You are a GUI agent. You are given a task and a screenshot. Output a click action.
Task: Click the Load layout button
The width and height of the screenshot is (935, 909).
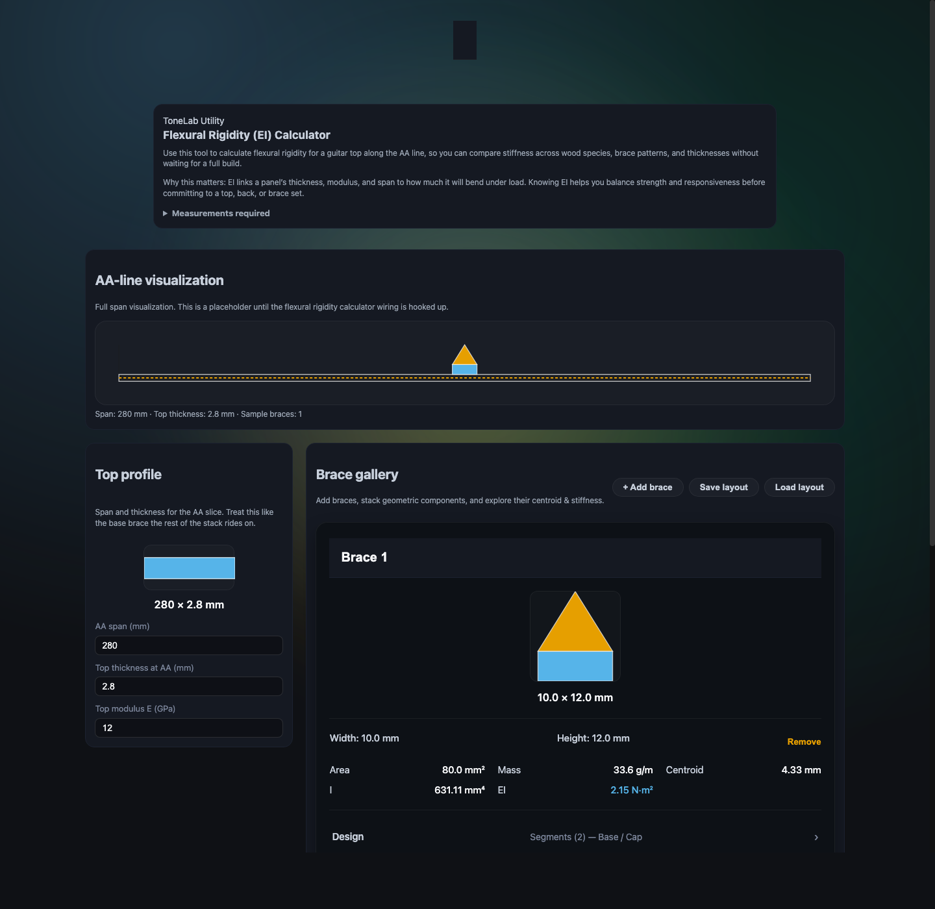click(x=799, y=487)
